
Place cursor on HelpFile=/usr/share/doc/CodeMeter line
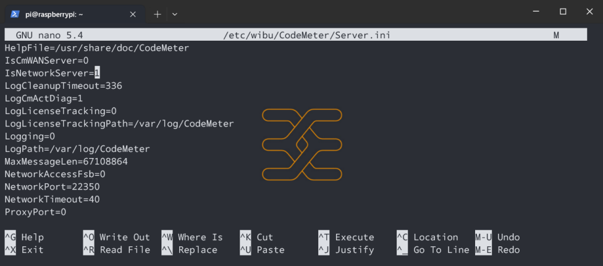[x=97, y=48]
